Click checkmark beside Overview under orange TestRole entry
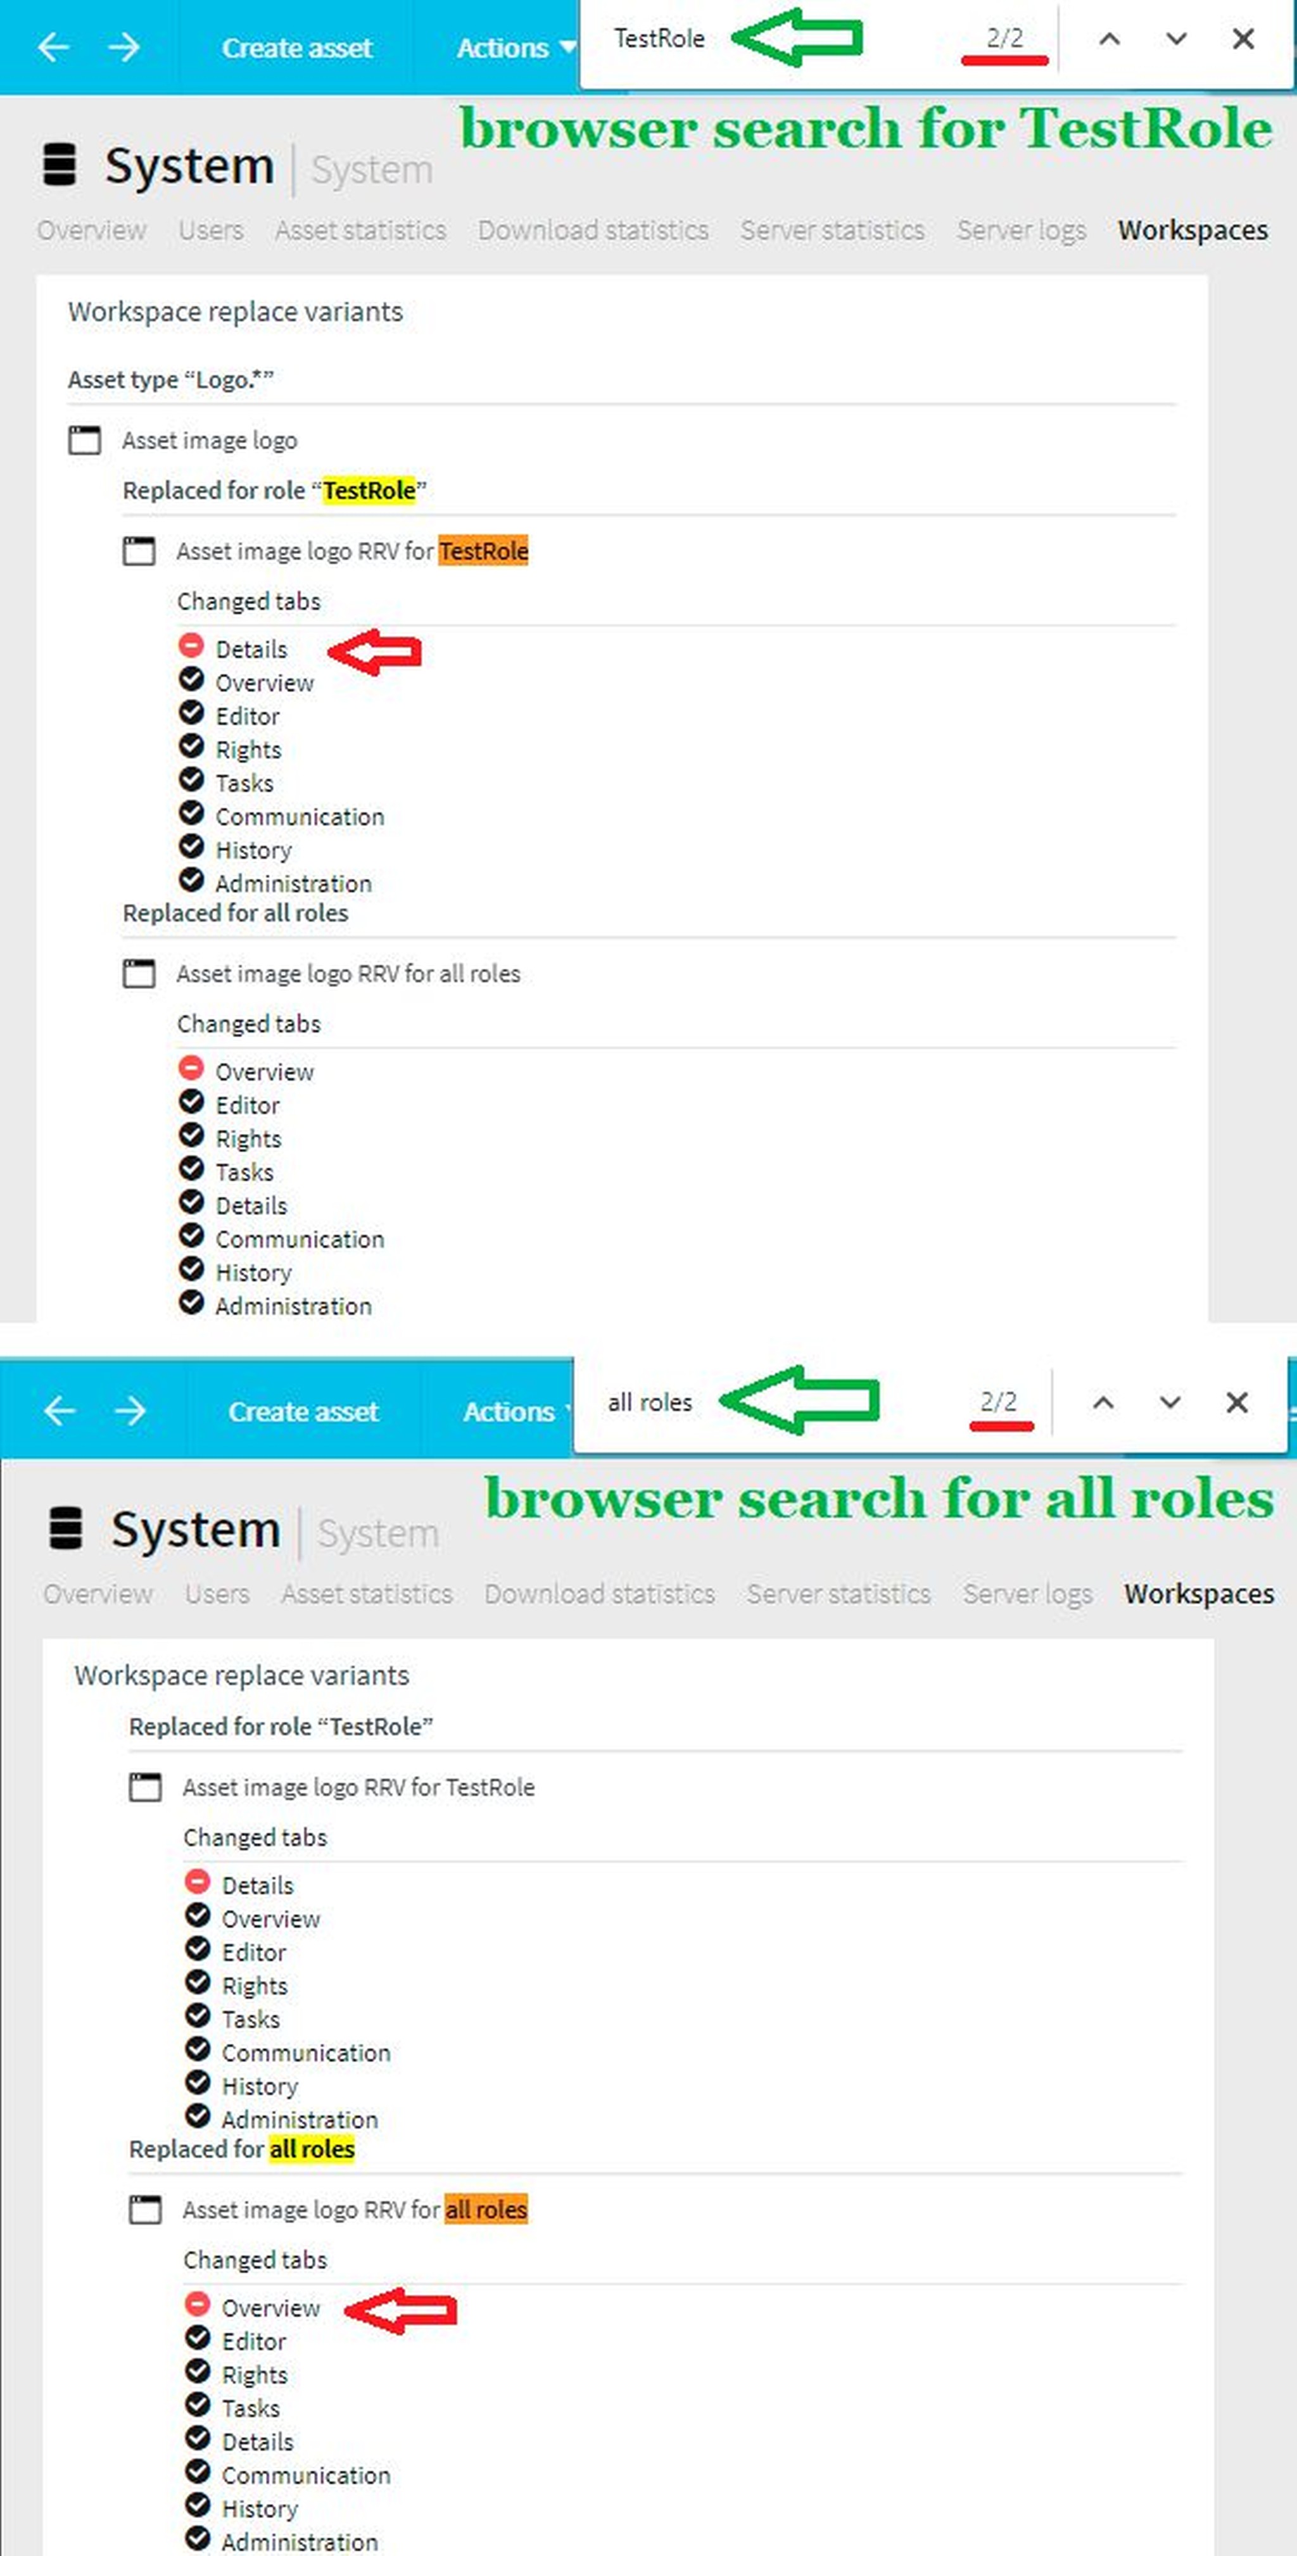This screenshot has height=2556, width=1297. (191, 681)
